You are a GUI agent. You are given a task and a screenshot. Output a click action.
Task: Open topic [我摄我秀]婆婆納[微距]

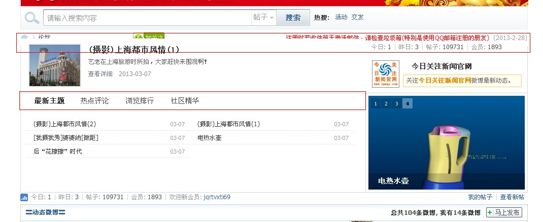(66, 138)
